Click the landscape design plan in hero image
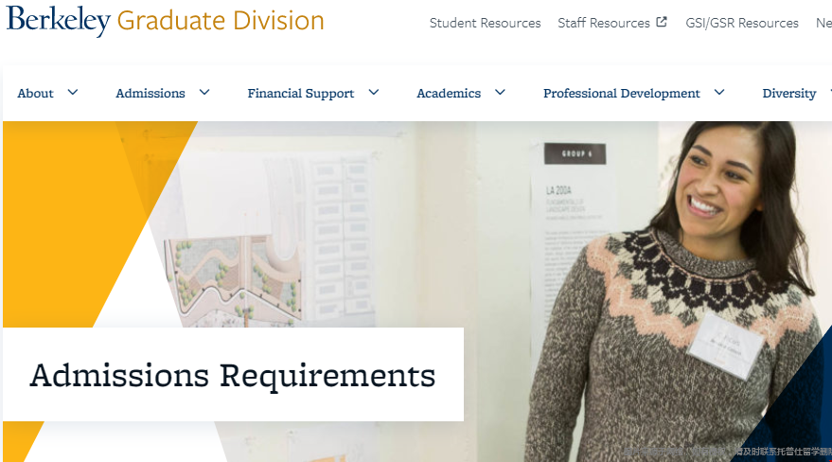 234,280
